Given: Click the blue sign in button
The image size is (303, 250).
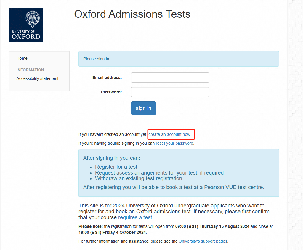Looking at the screenshot, I should click(144, 108).
